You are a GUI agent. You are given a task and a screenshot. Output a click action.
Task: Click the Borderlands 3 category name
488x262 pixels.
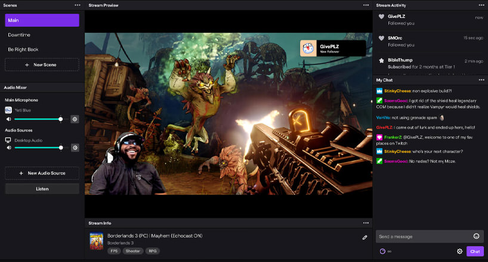(120, 243)
